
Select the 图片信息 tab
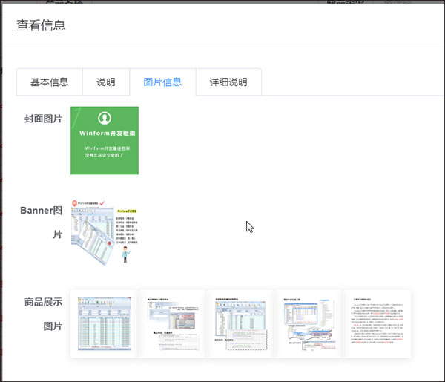pyautogui.click(x=162, y=82)
